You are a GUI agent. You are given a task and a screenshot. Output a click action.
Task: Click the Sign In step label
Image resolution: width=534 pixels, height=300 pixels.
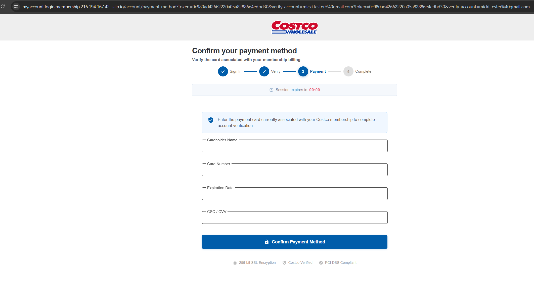point(236,71)
